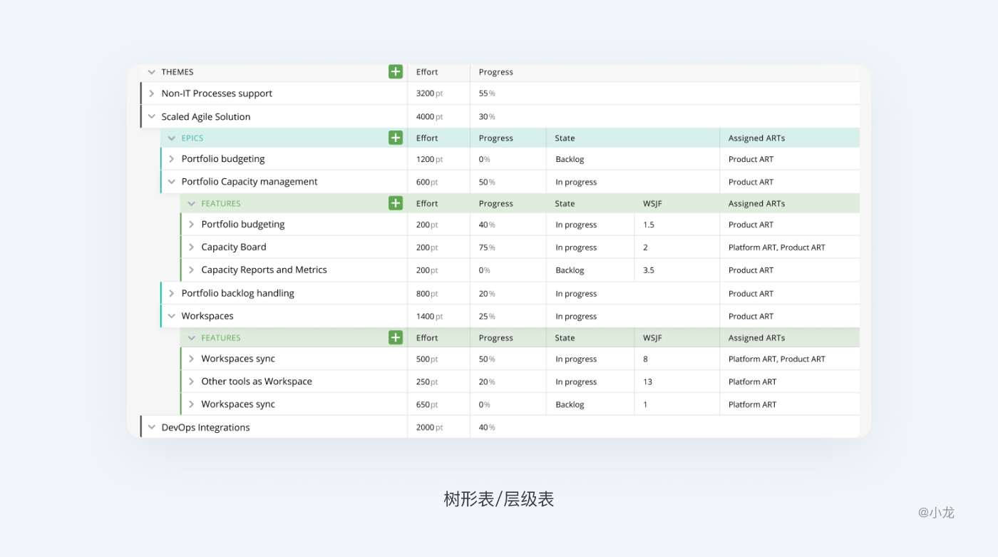Viewport: 998px width, 557px height.
Task: Click the plus icon in the Workspaces FEATURES header
Action: (396, 337)
